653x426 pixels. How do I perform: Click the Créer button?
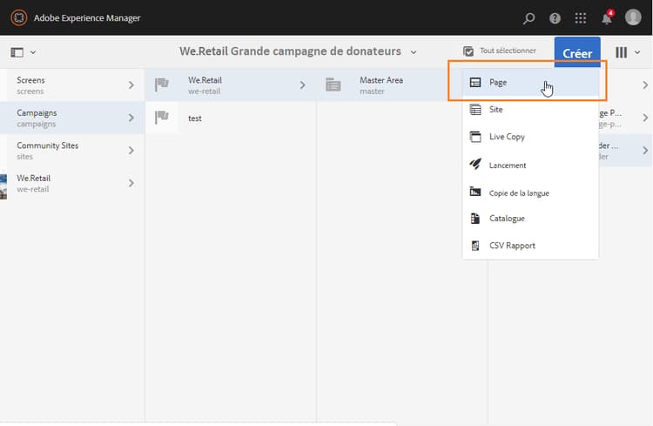[577, 53]
